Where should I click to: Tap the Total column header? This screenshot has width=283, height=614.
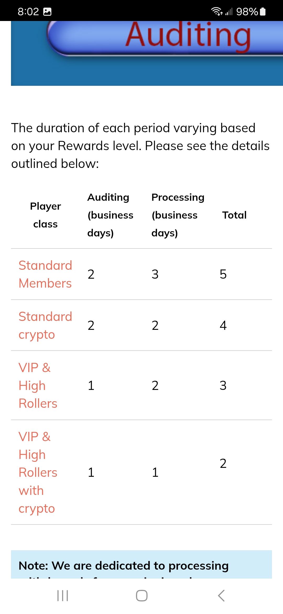[x=234, y=215]
